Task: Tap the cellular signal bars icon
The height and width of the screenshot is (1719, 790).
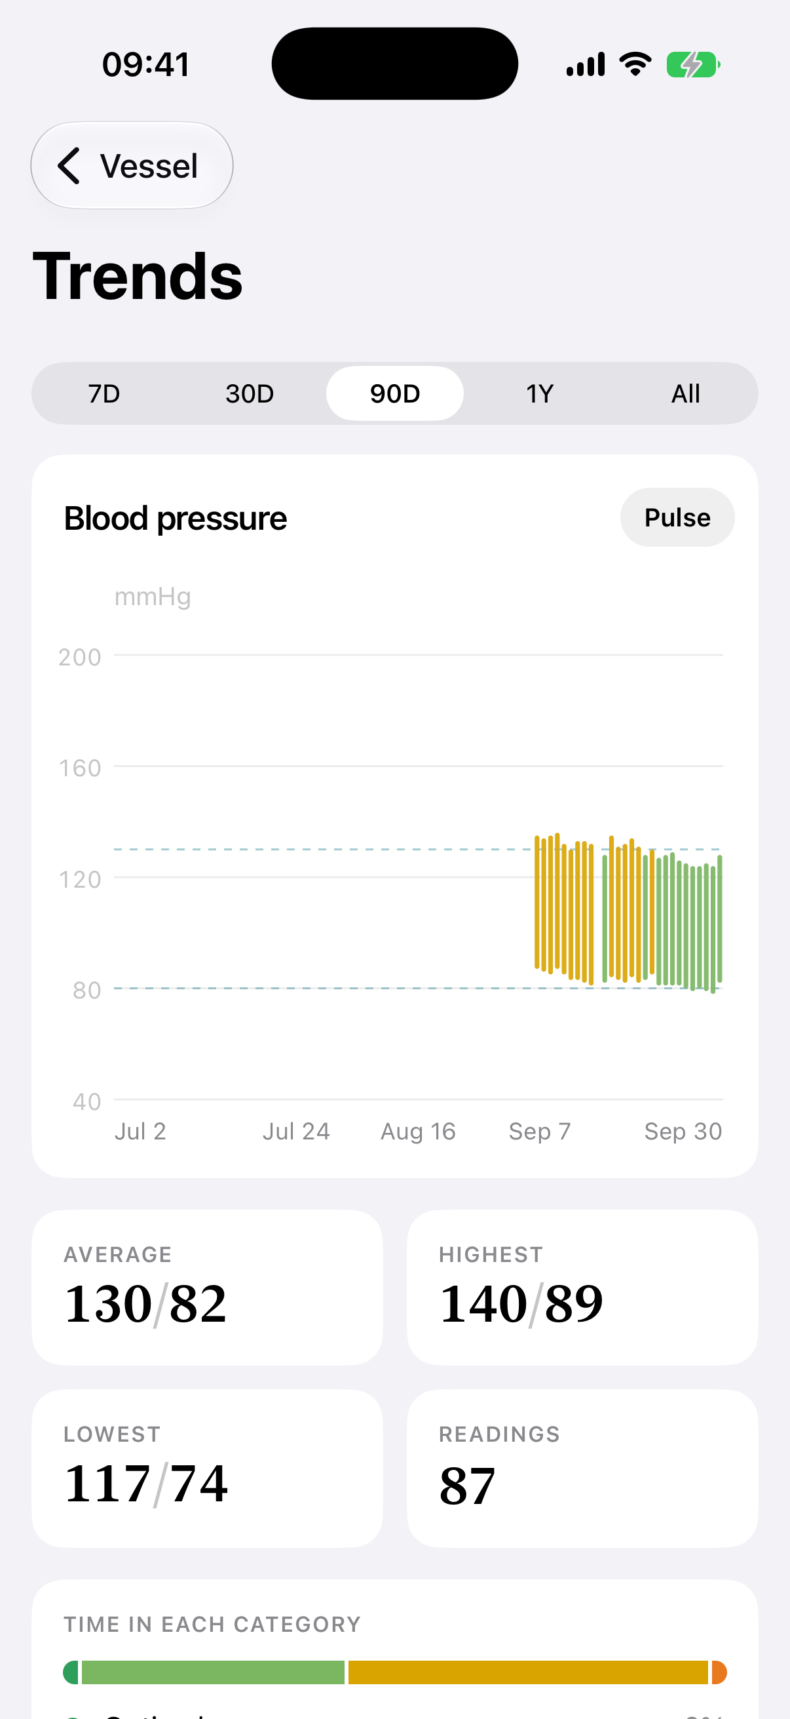Action: pyautogui.click(x=586, y=64)
